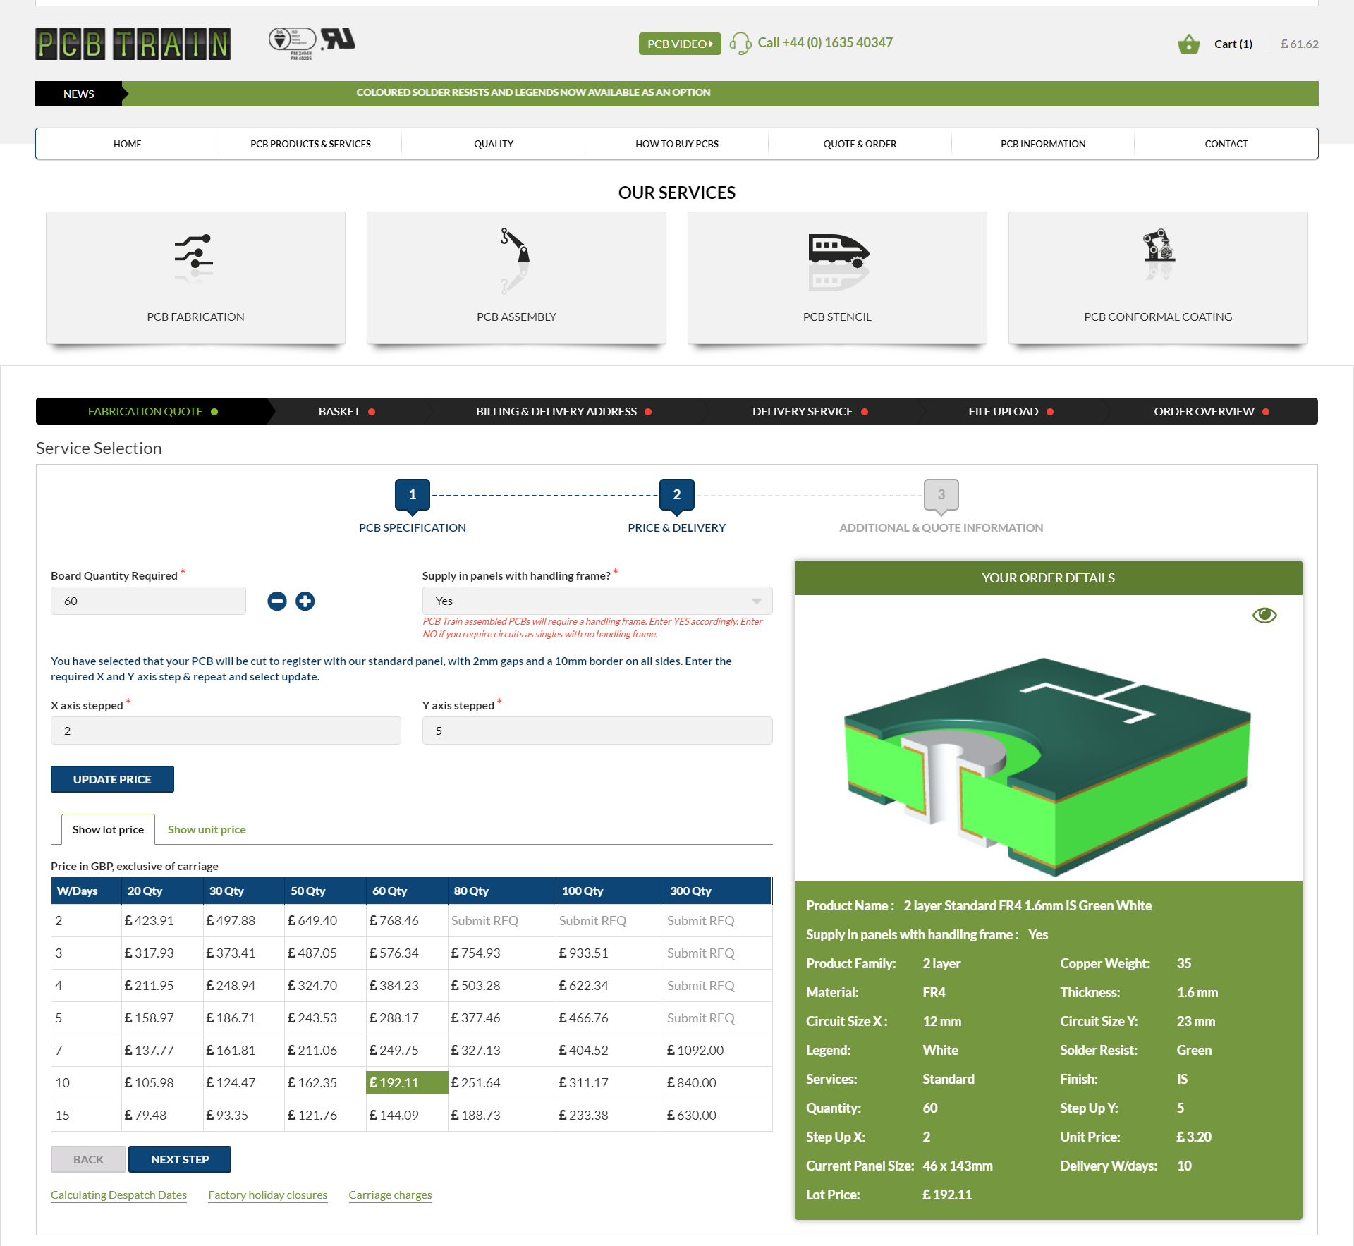The width and height of the screenshot is (1354, 1246).
Task: Select the Fabrication Quote progress step
Action: coord(152,411)
